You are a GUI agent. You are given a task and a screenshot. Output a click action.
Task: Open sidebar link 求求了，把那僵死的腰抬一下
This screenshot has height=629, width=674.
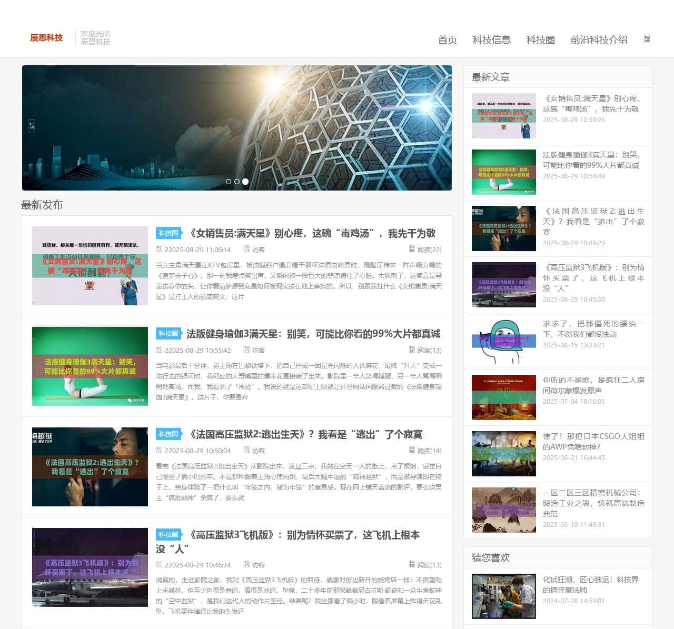pyautogui.click(x=593, y=329)
